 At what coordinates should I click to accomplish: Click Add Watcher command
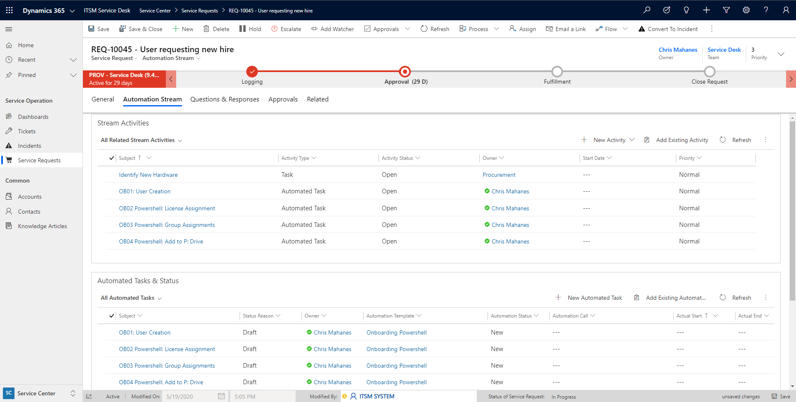332,29
